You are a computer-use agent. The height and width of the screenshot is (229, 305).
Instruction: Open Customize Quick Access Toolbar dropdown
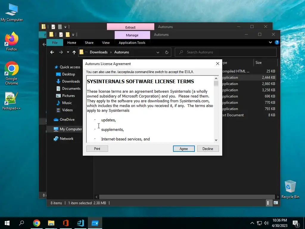pos(73,35)
